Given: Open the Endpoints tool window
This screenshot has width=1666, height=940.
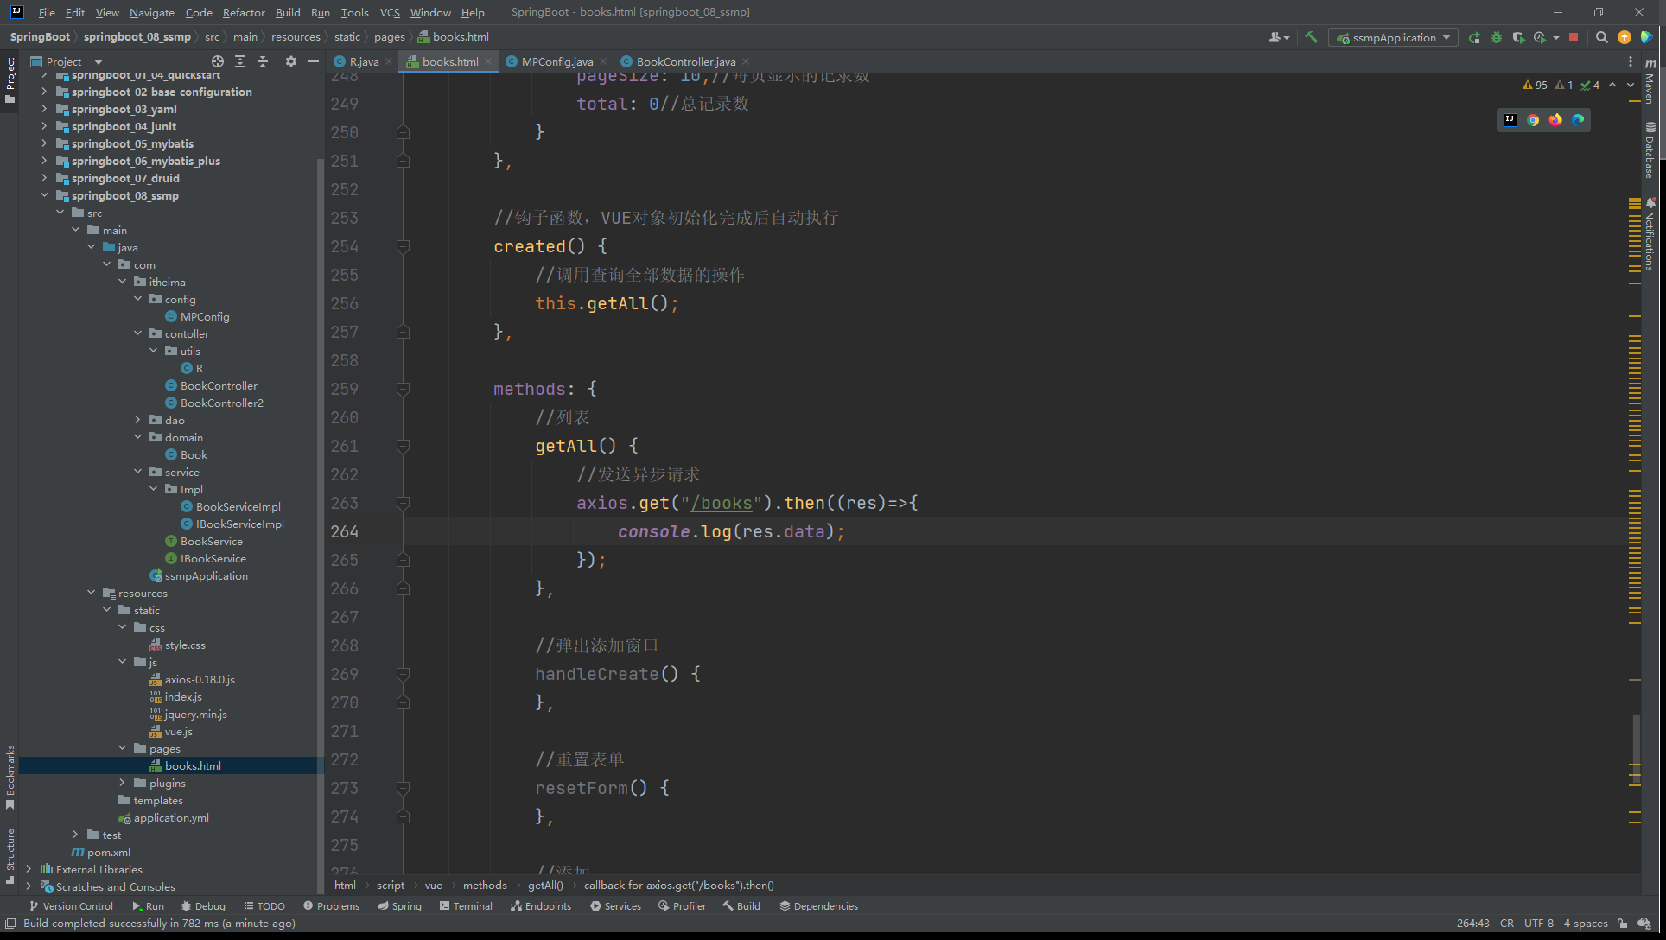Looking at the screenshot, I should point(541,905).
